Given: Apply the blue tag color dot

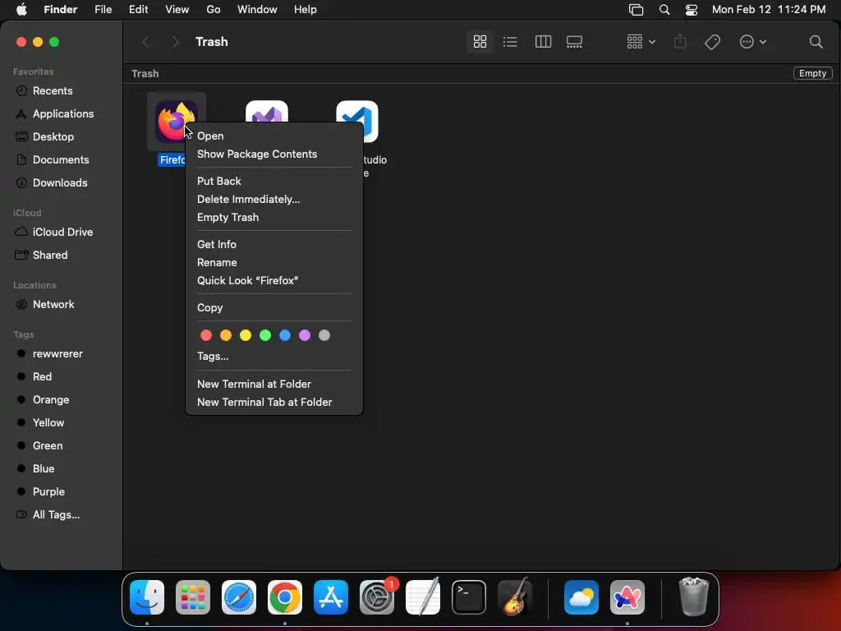Looking at the screenshot, I should (285, 335).
